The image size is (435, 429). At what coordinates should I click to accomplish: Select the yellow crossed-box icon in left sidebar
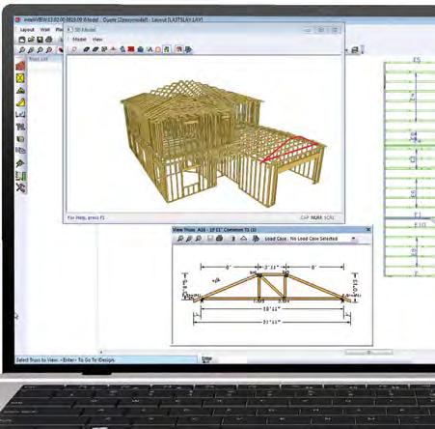(x=20, y=78)
